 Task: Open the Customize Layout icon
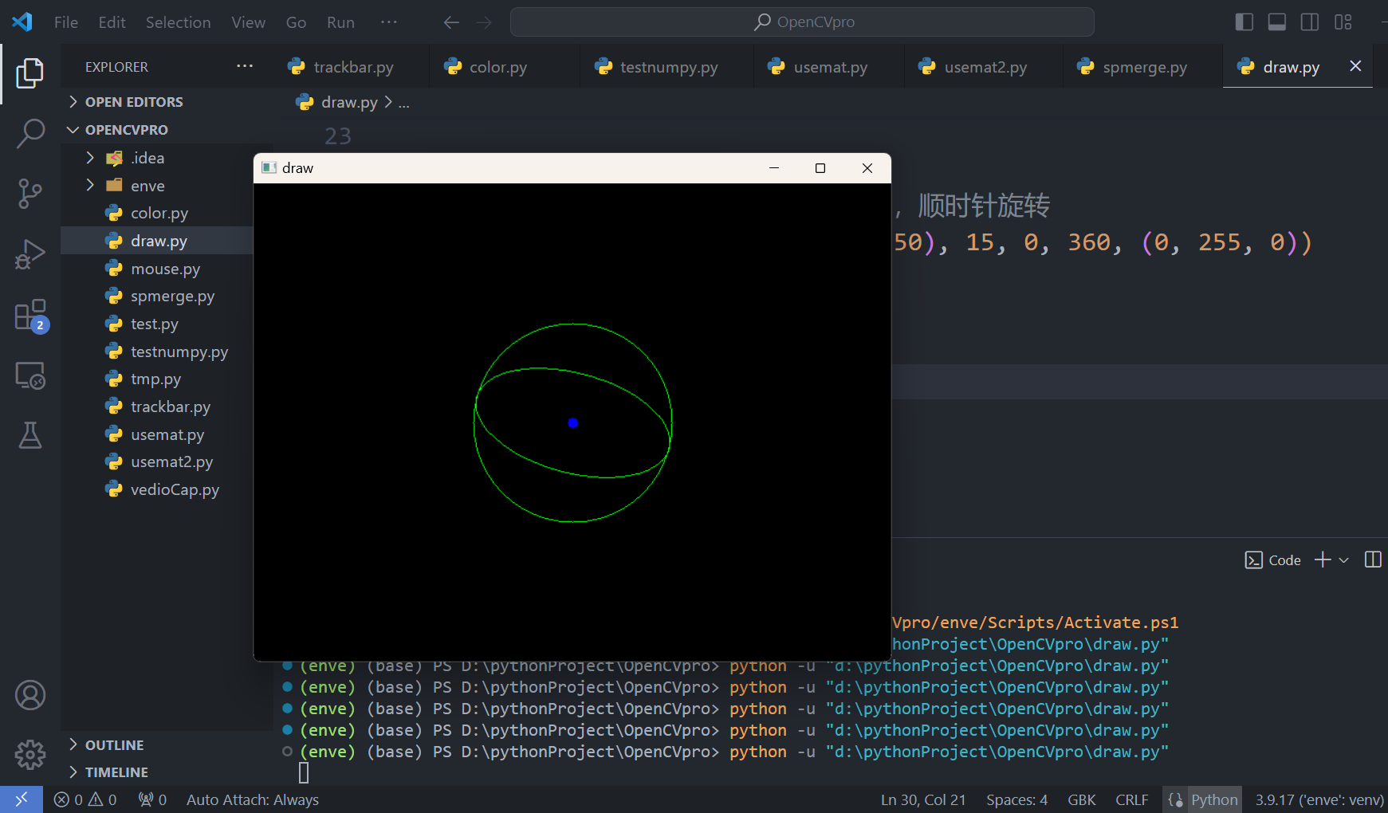(x=1343, y=22)
